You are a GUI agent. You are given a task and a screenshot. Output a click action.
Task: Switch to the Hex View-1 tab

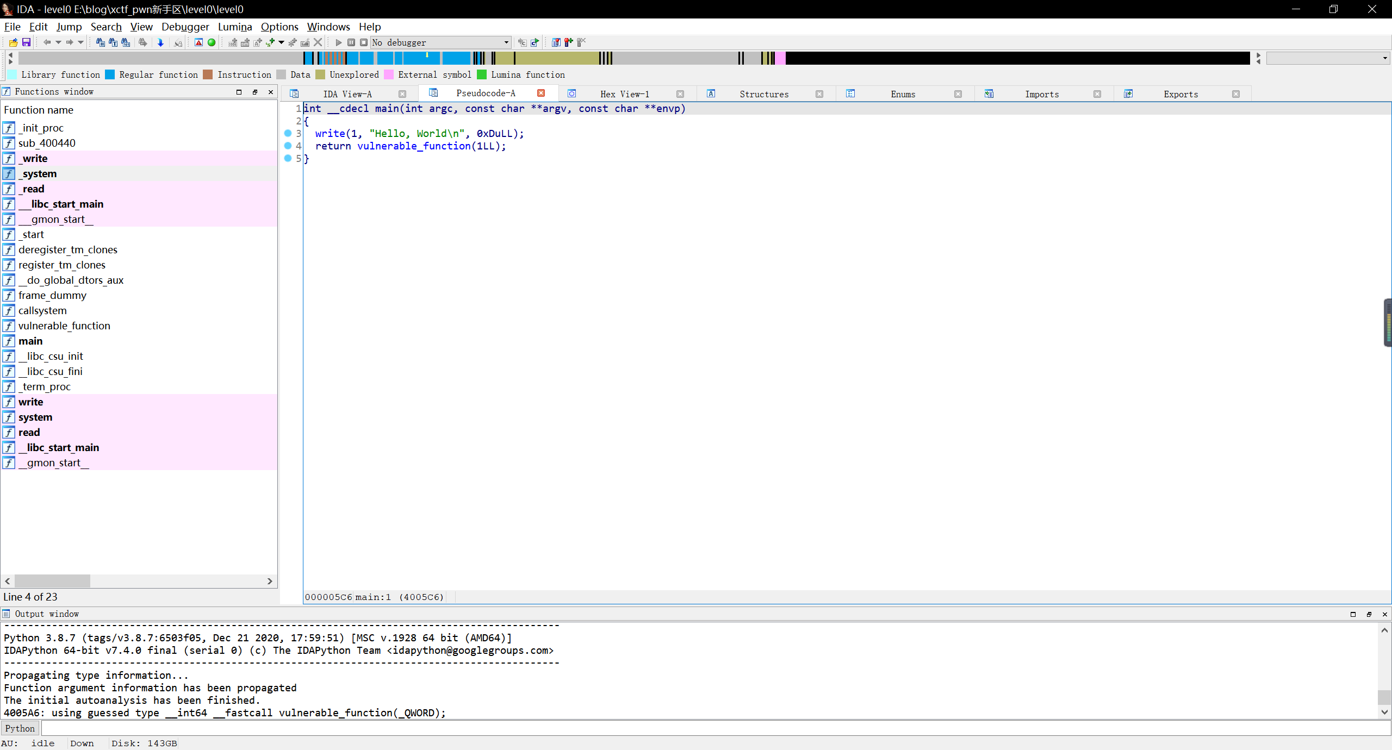point(624,94)
